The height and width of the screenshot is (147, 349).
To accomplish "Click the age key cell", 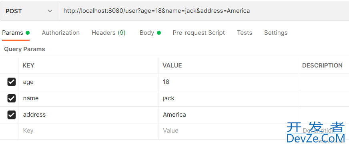I will point(88,82).
